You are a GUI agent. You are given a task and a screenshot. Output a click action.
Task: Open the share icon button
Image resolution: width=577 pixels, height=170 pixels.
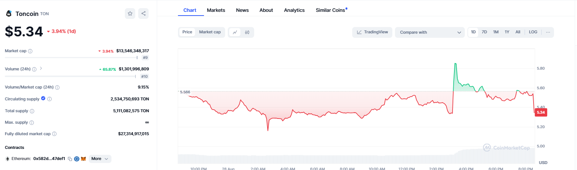click(143, 14)
